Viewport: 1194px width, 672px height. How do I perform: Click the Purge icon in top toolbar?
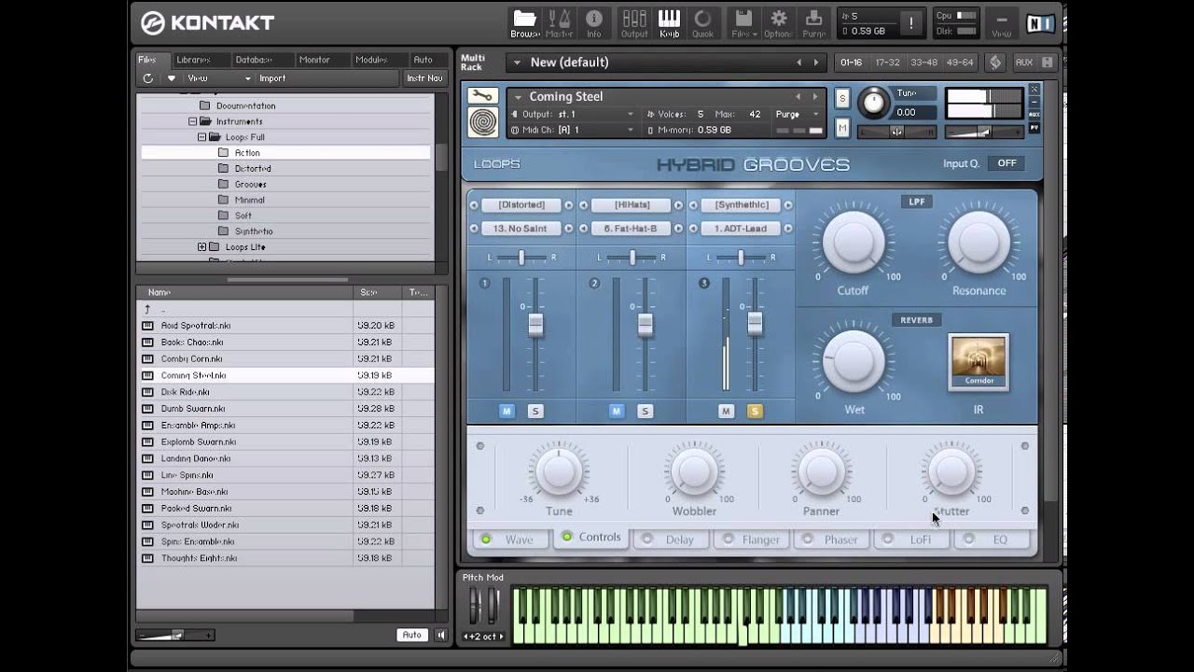click(x=813, y=22)
